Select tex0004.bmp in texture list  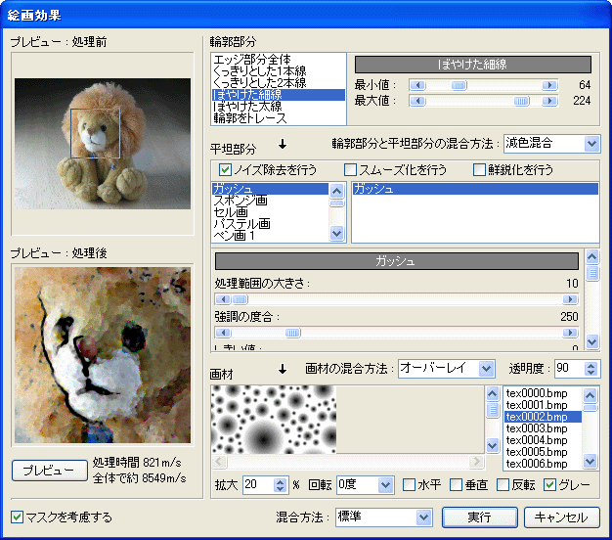click(543, 440)
